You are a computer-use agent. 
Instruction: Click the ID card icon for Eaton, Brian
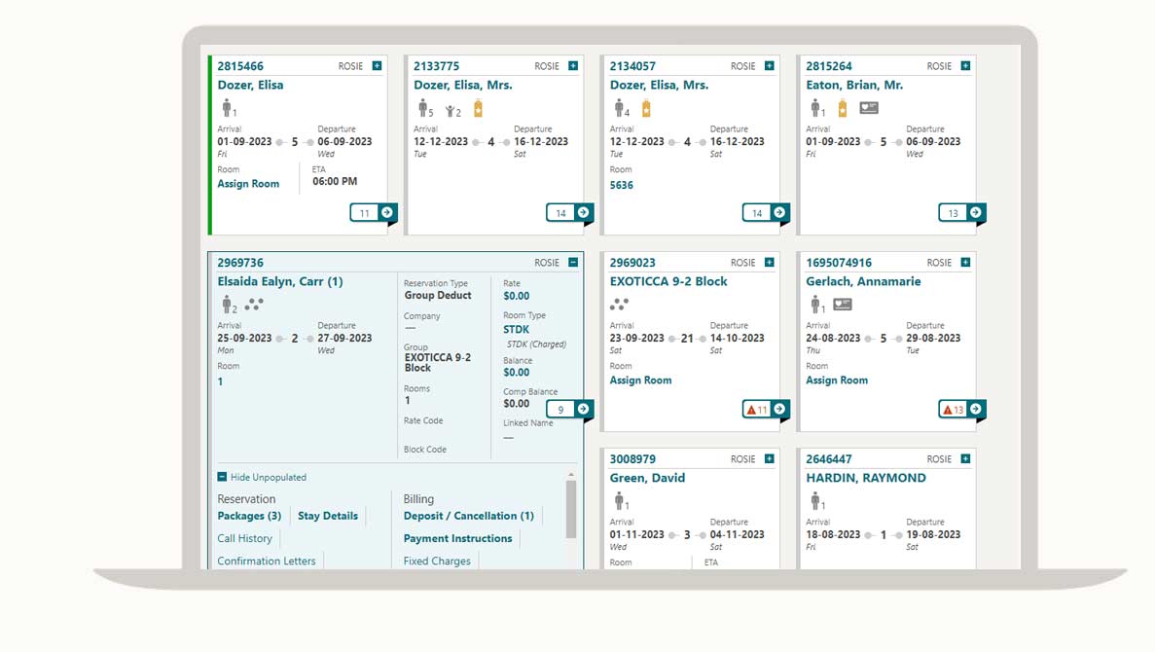pyautogui.click(x=869, y=108)
